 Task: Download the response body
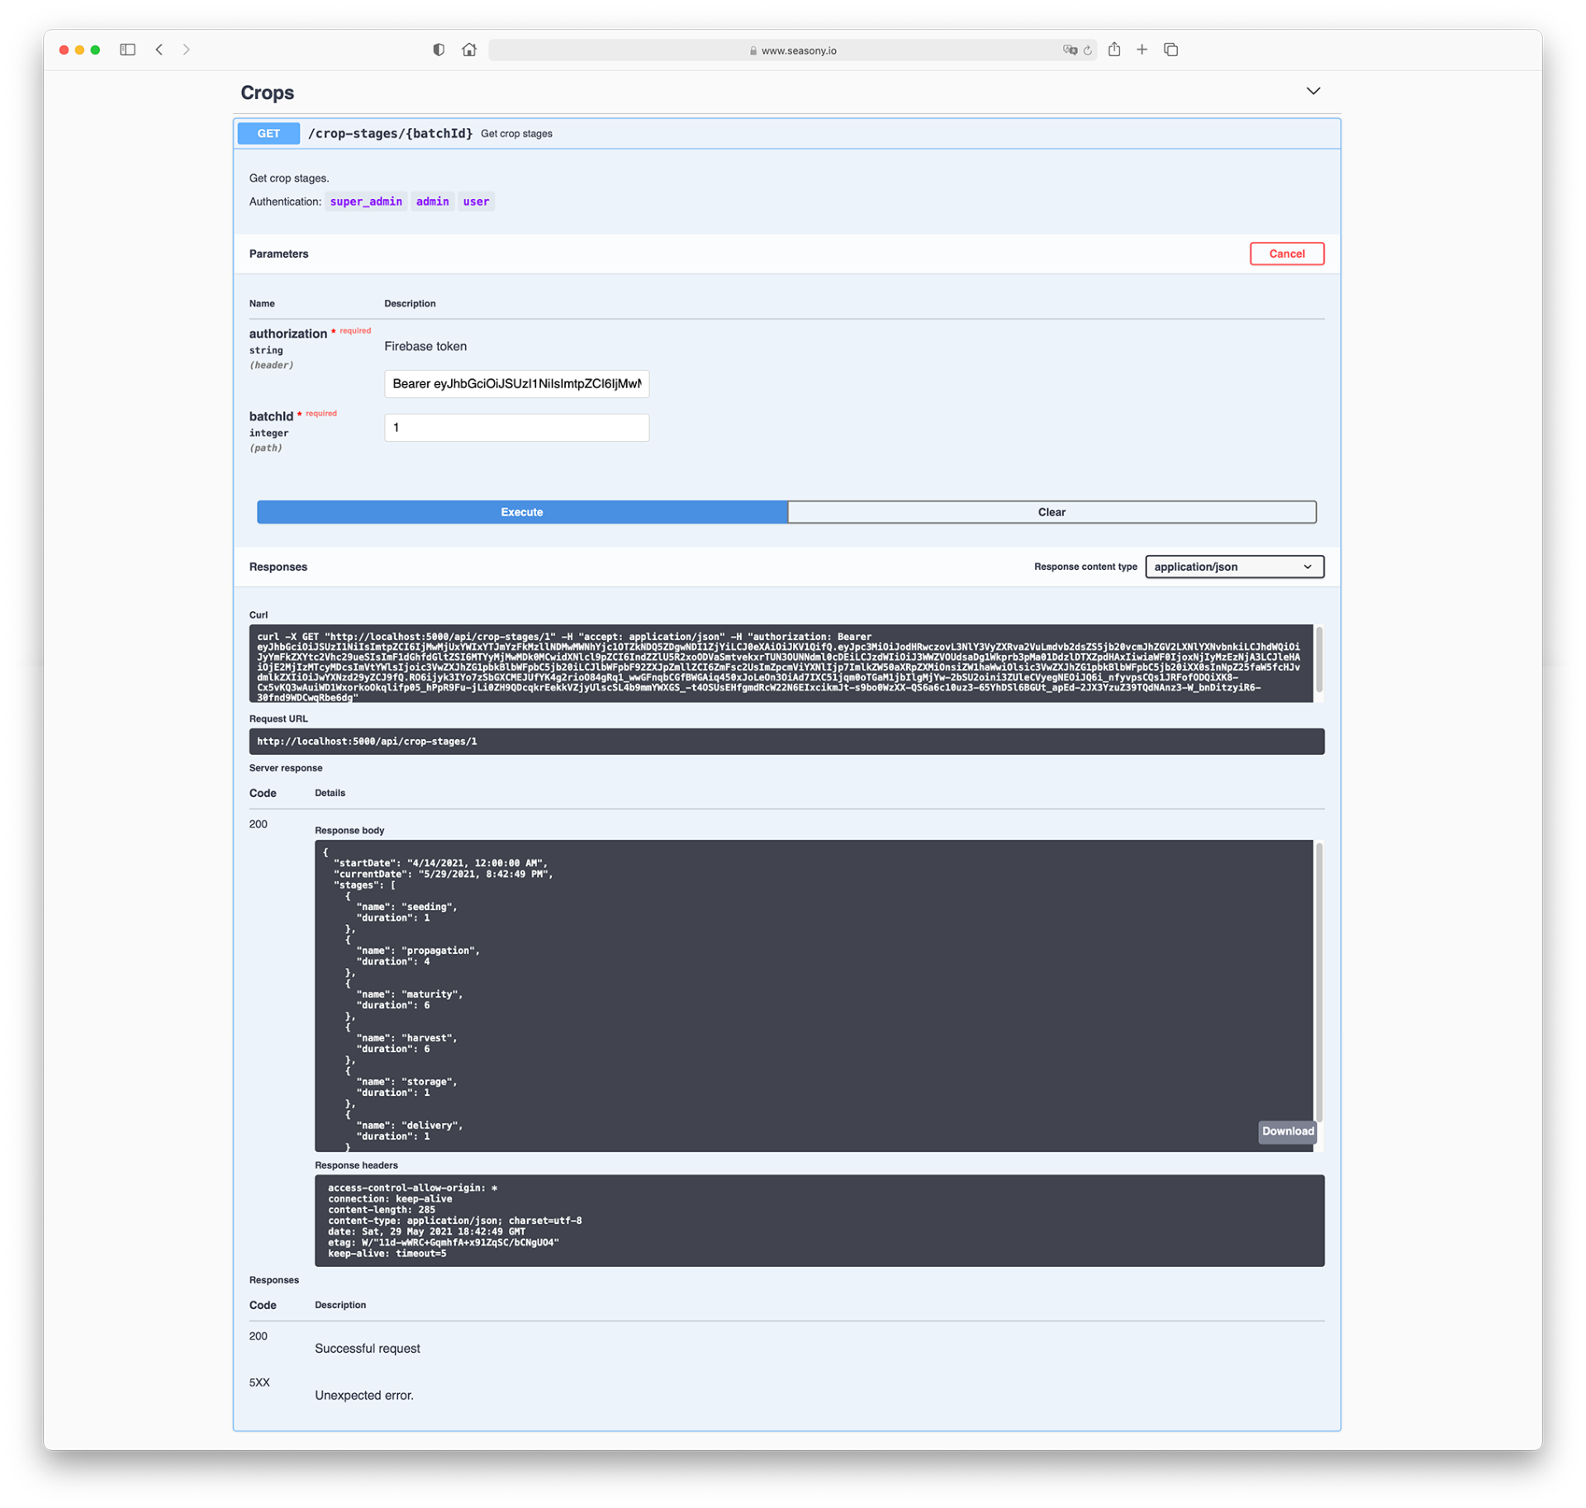1287,1131
